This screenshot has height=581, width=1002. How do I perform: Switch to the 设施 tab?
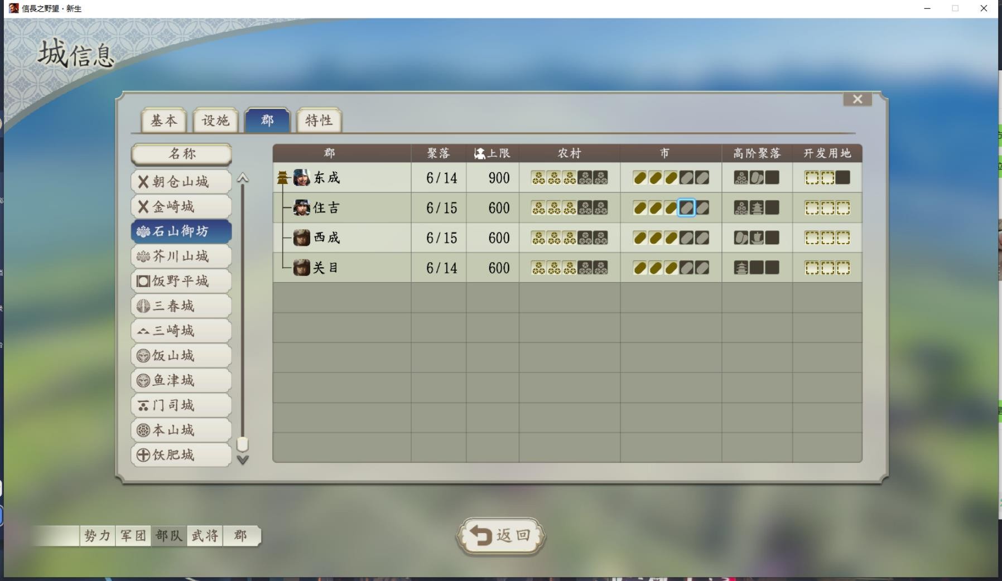point(215,120)
